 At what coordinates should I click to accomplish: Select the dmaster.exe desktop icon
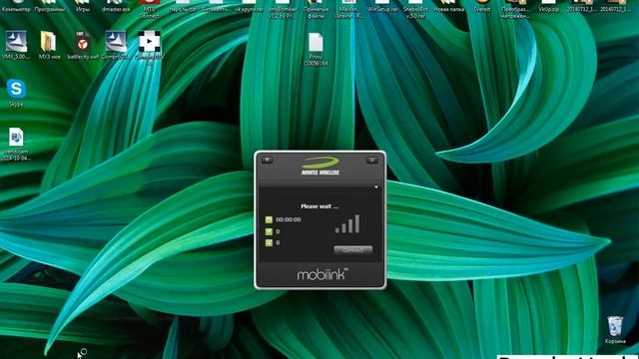(x=116, y=6)
